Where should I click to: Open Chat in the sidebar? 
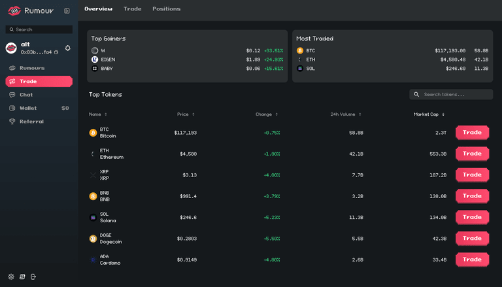point(26,95)
